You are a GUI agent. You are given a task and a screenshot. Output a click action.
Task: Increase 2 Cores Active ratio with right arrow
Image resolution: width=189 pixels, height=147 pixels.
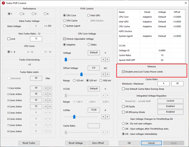[50, 94]
